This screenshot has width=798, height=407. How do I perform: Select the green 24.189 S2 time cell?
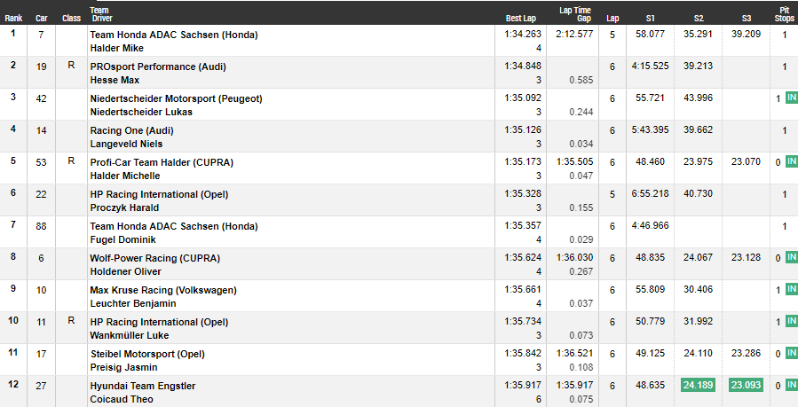(x=699, y=385)
